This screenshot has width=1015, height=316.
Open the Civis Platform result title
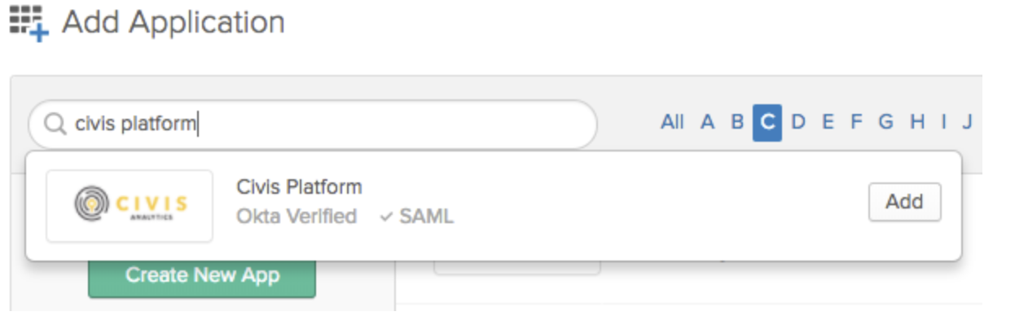(x=299, y=187)
